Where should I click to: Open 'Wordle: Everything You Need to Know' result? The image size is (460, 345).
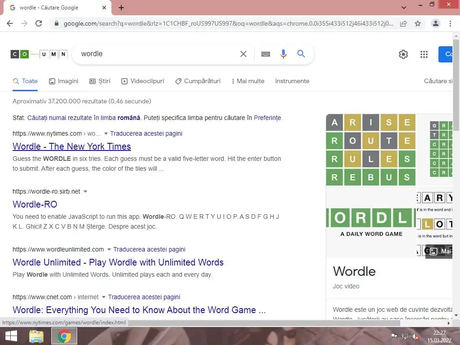pos(139,310)
